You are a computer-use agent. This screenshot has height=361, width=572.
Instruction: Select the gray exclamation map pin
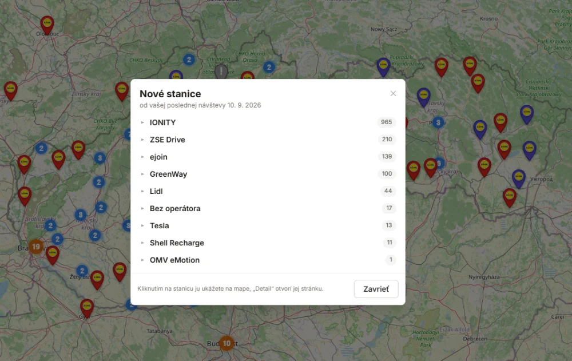pyautogui.click(x=221, y=71)
